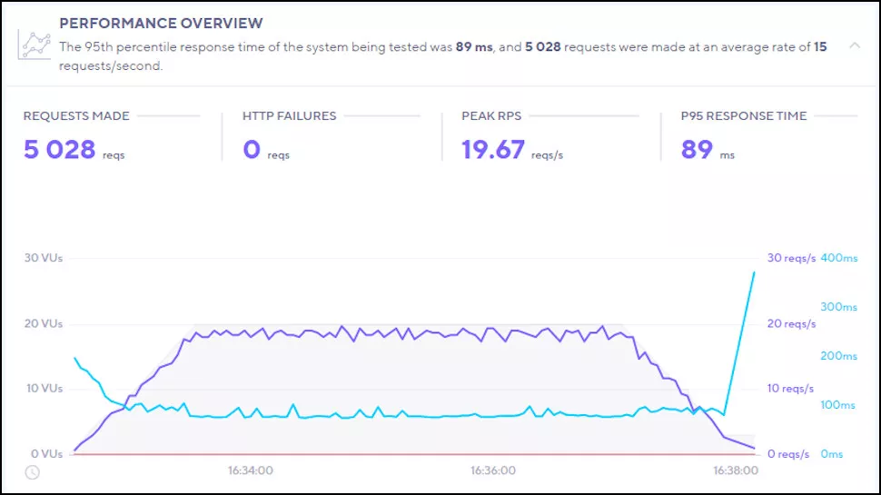Collapse the Performance Overview section chevron
This screenshot has width=881, height=495.
point(855,45)
